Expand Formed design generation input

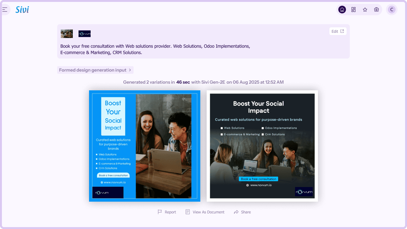click(x=95, y=70)
